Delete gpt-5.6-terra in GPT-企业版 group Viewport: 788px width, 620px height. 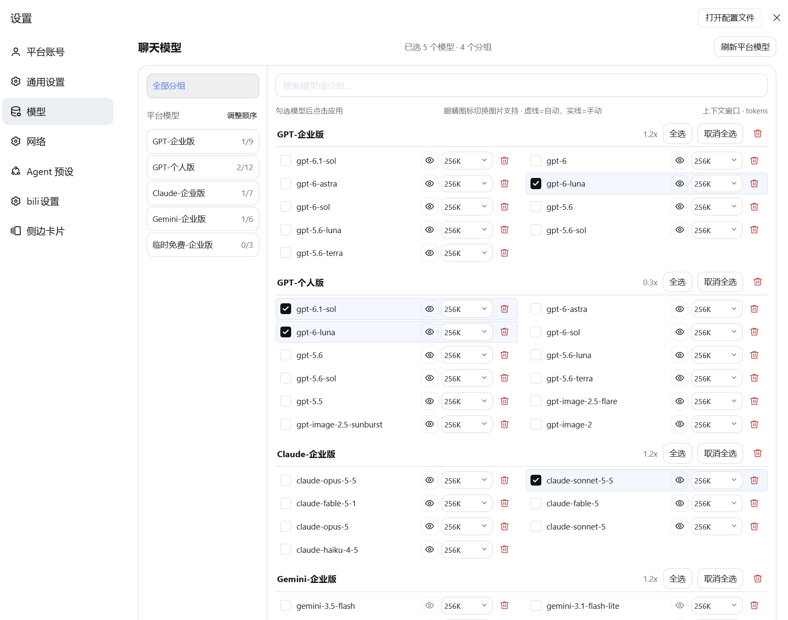(504, 253)
